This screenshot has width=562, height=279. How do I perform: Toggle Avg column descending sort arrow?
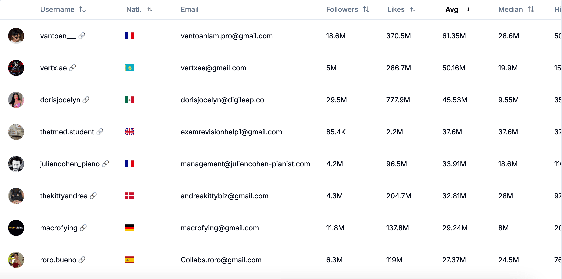[x=468, y=9]
